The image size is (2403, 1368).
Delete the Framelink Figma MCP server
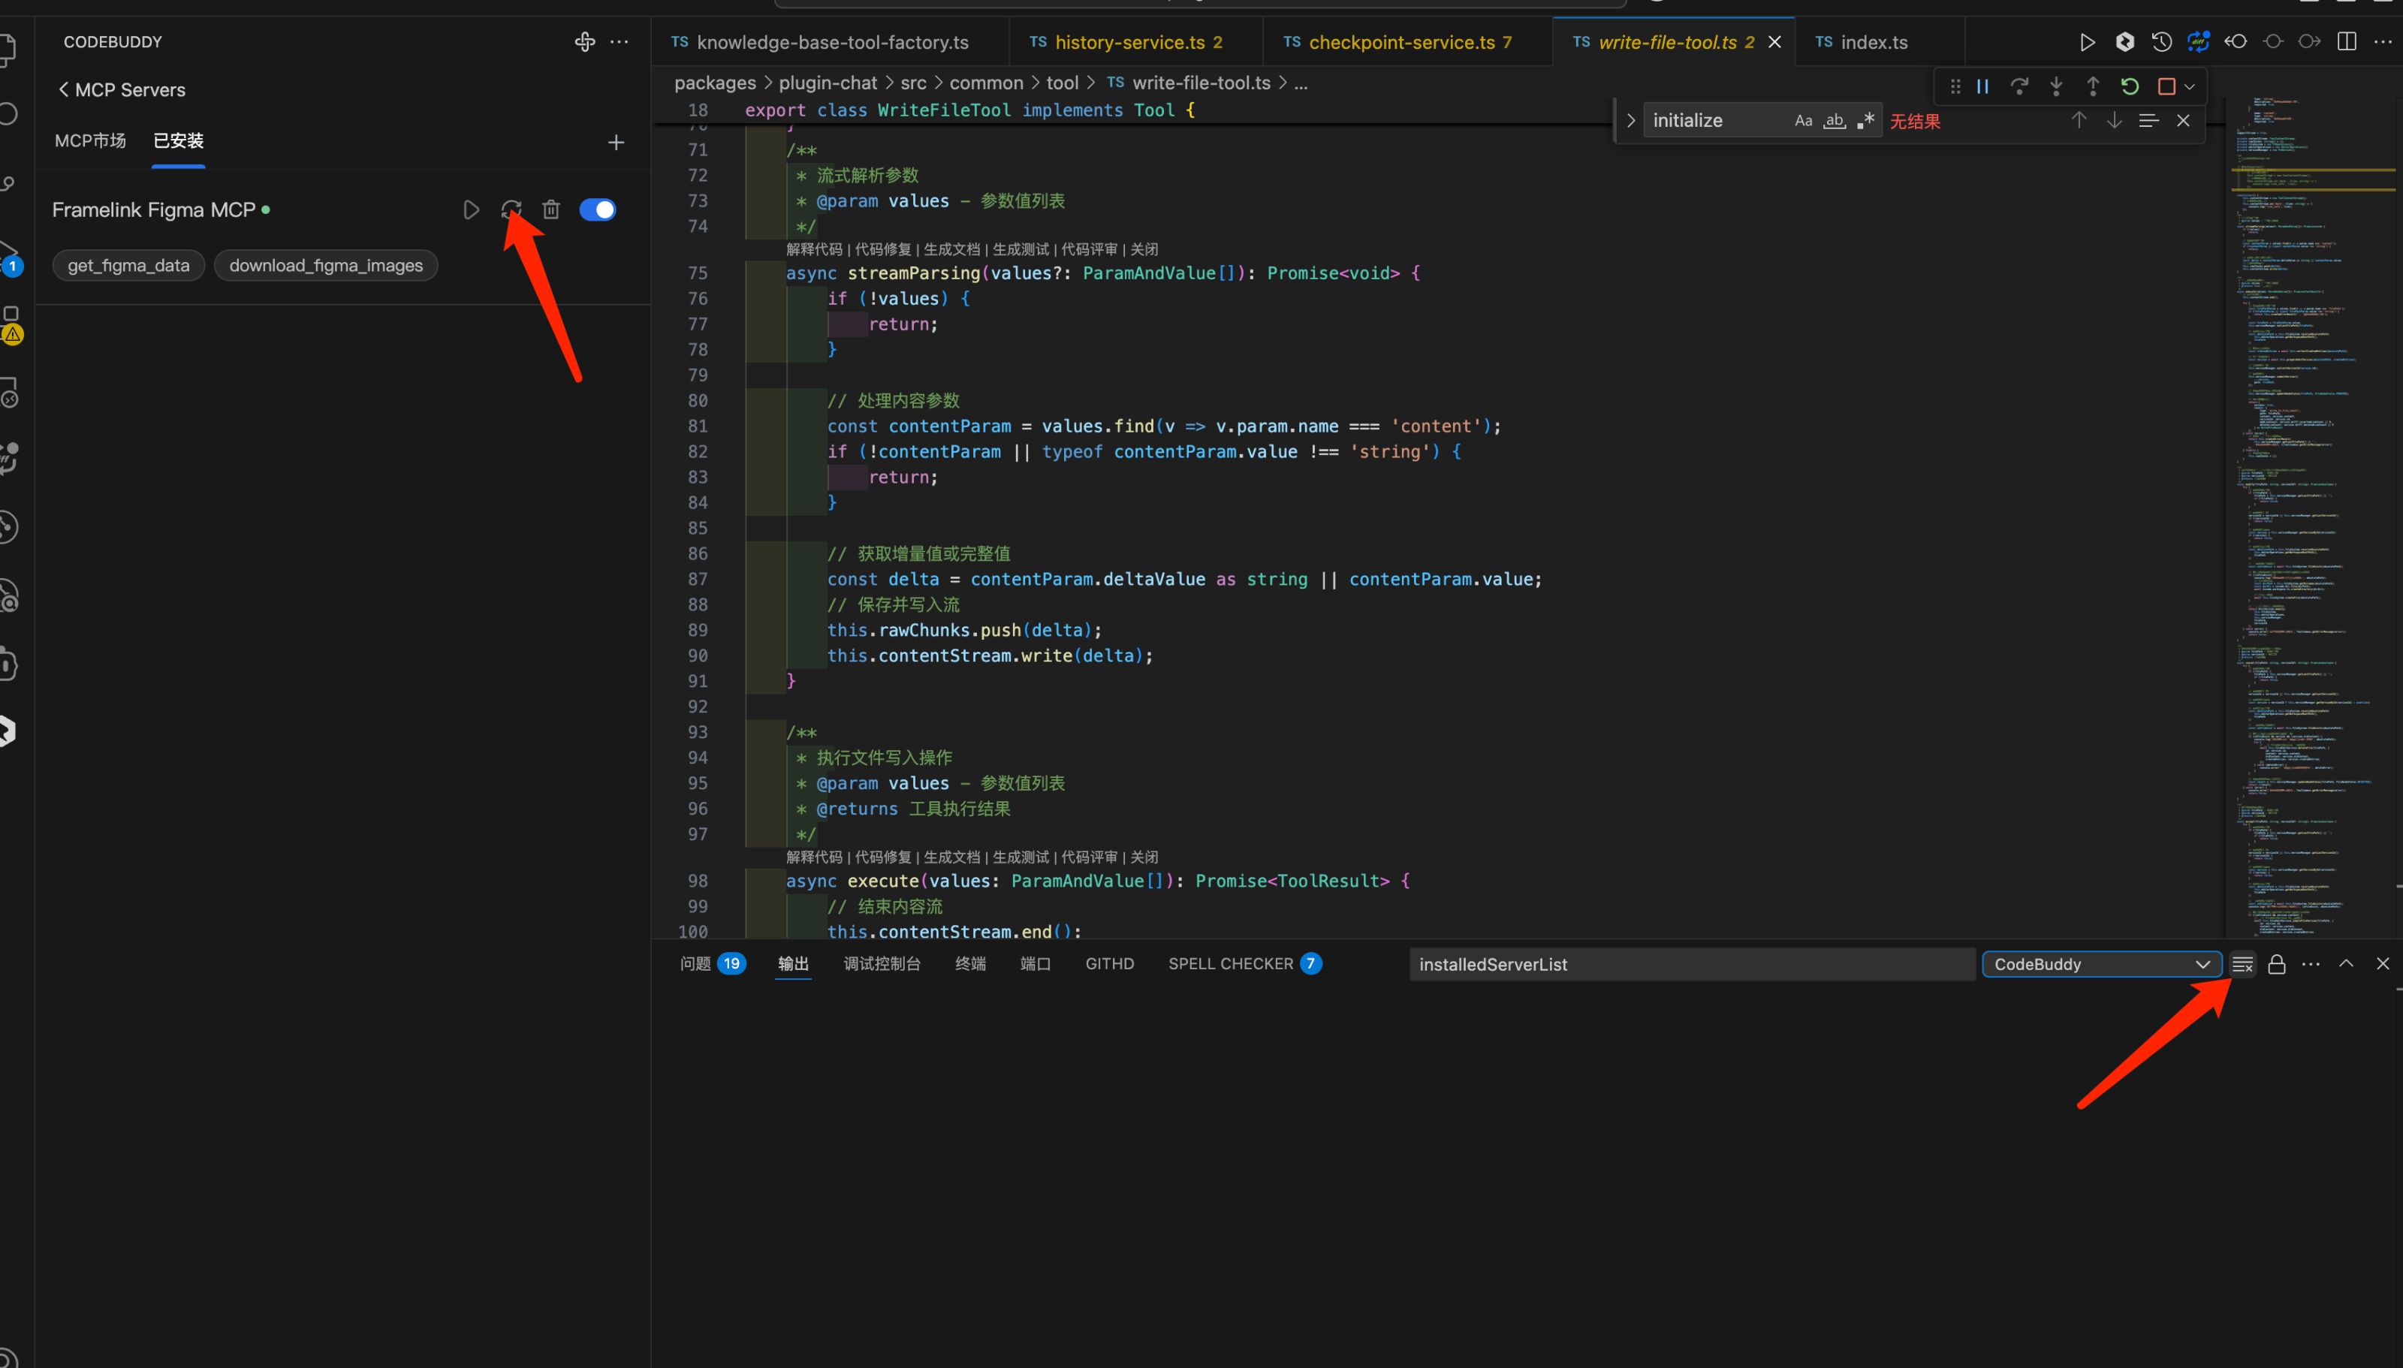tap(551, 209)
